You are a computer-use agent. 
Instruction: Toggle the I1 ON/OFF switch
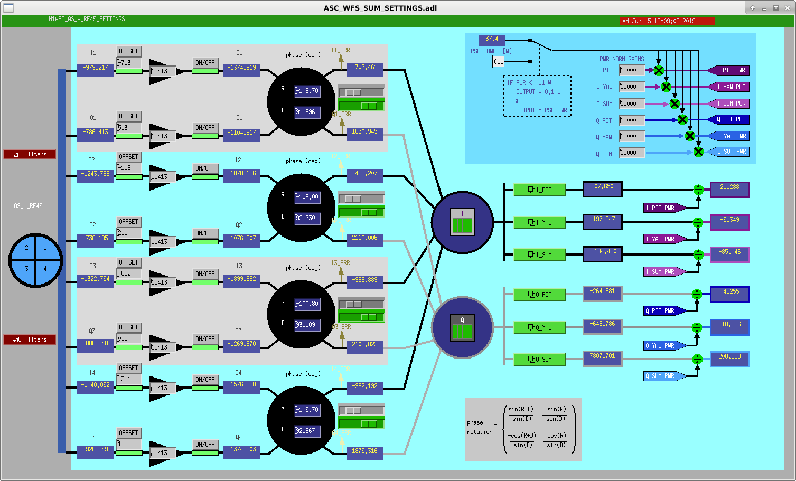click(x=205, y=66)
